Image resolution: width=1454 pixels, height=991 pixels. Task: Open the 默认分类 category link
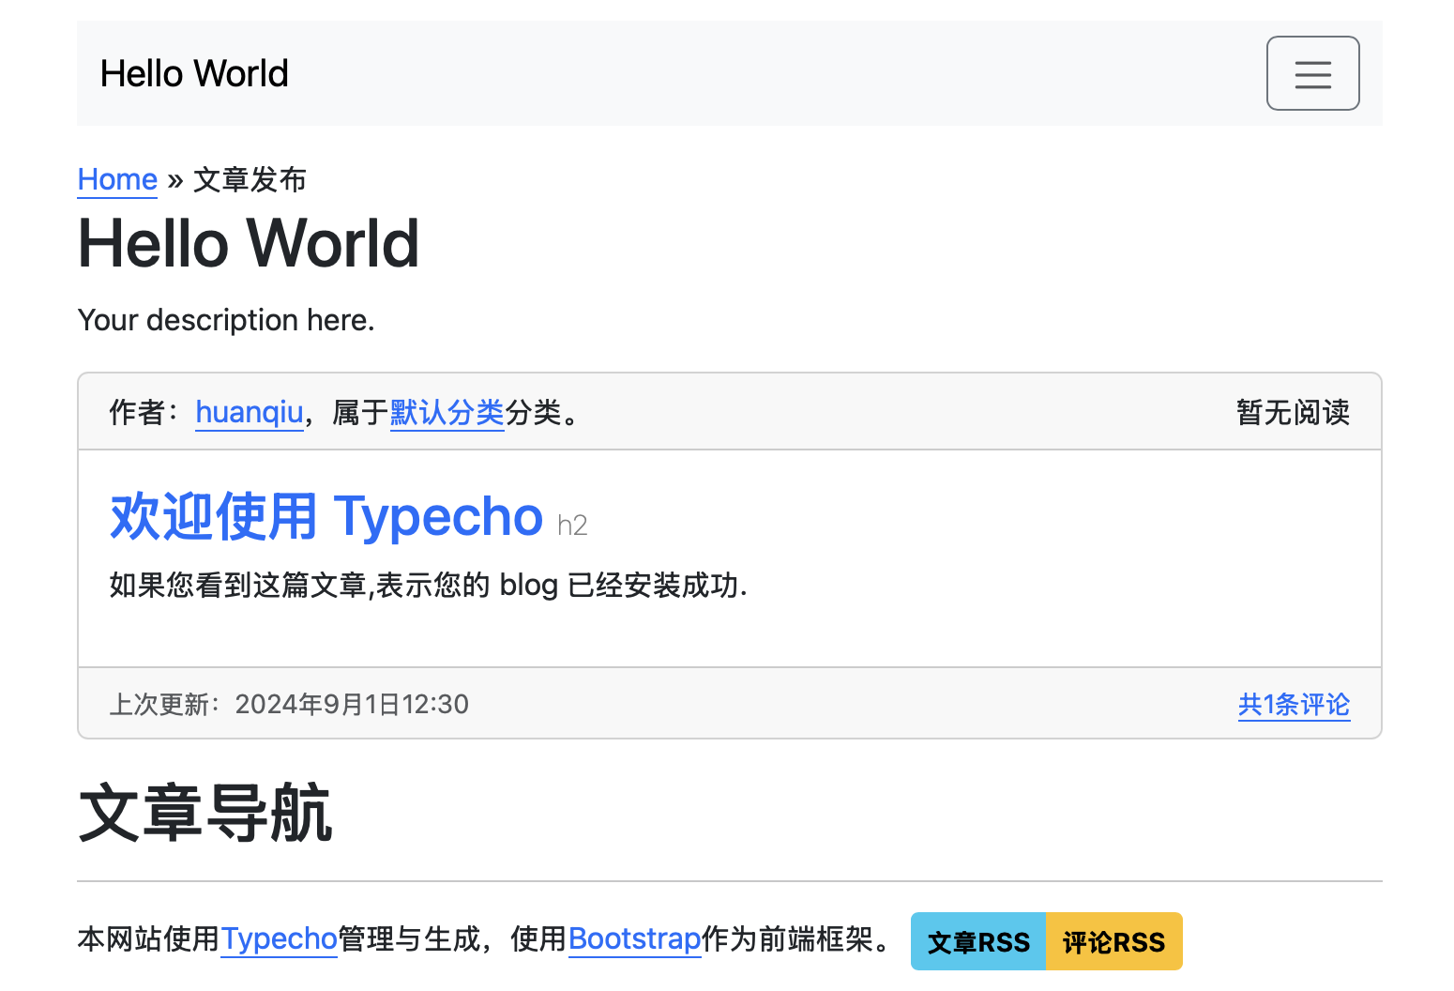click(447, 412)
